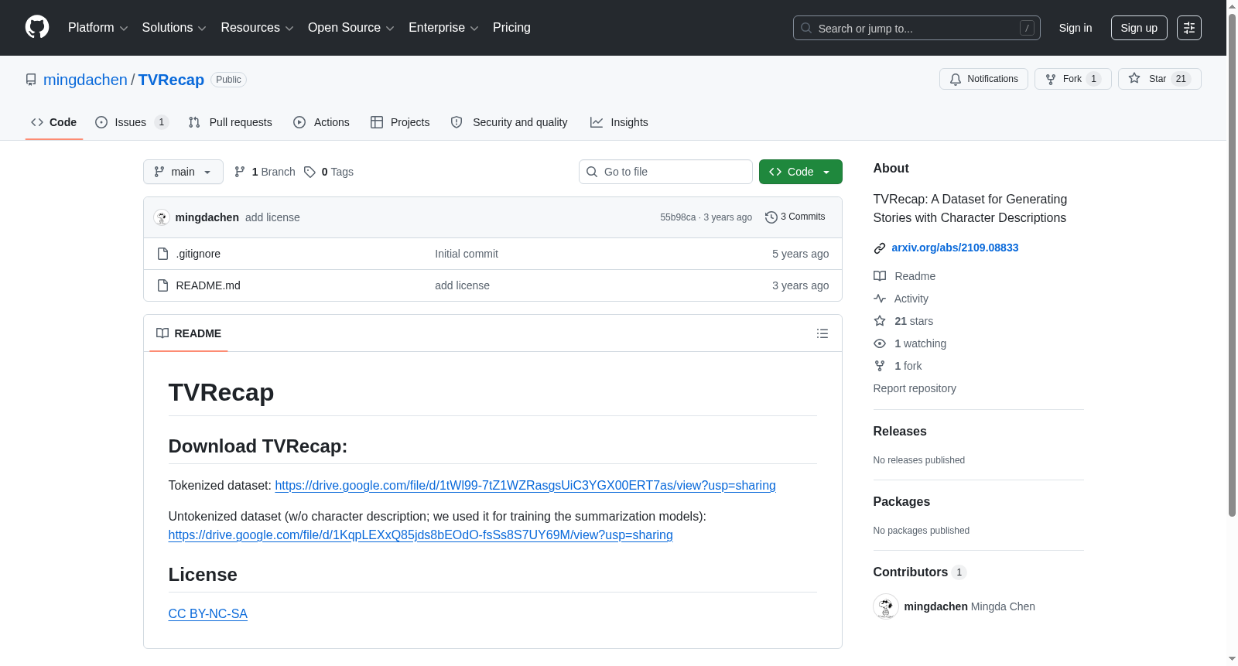Click the shield icon for Security tab
The height and width of the screenshot is (666, 1238).
(x=457, y=122)
